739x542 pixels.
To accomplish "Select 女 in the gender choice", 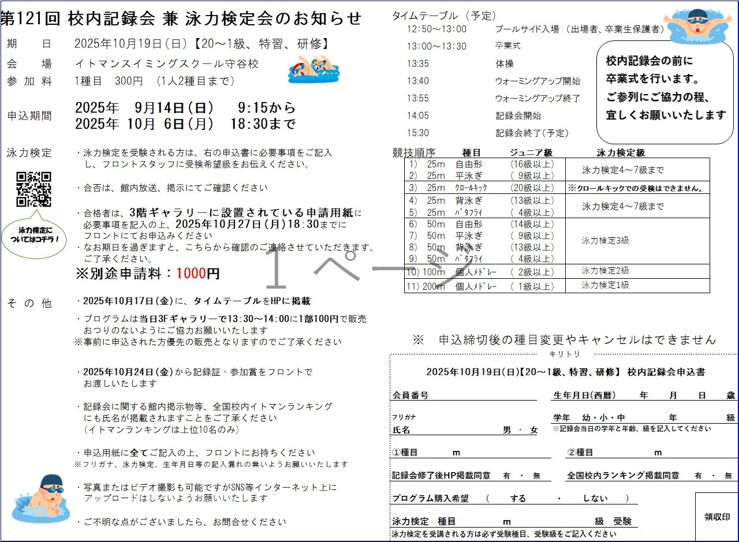I will (x=533, y=430).
